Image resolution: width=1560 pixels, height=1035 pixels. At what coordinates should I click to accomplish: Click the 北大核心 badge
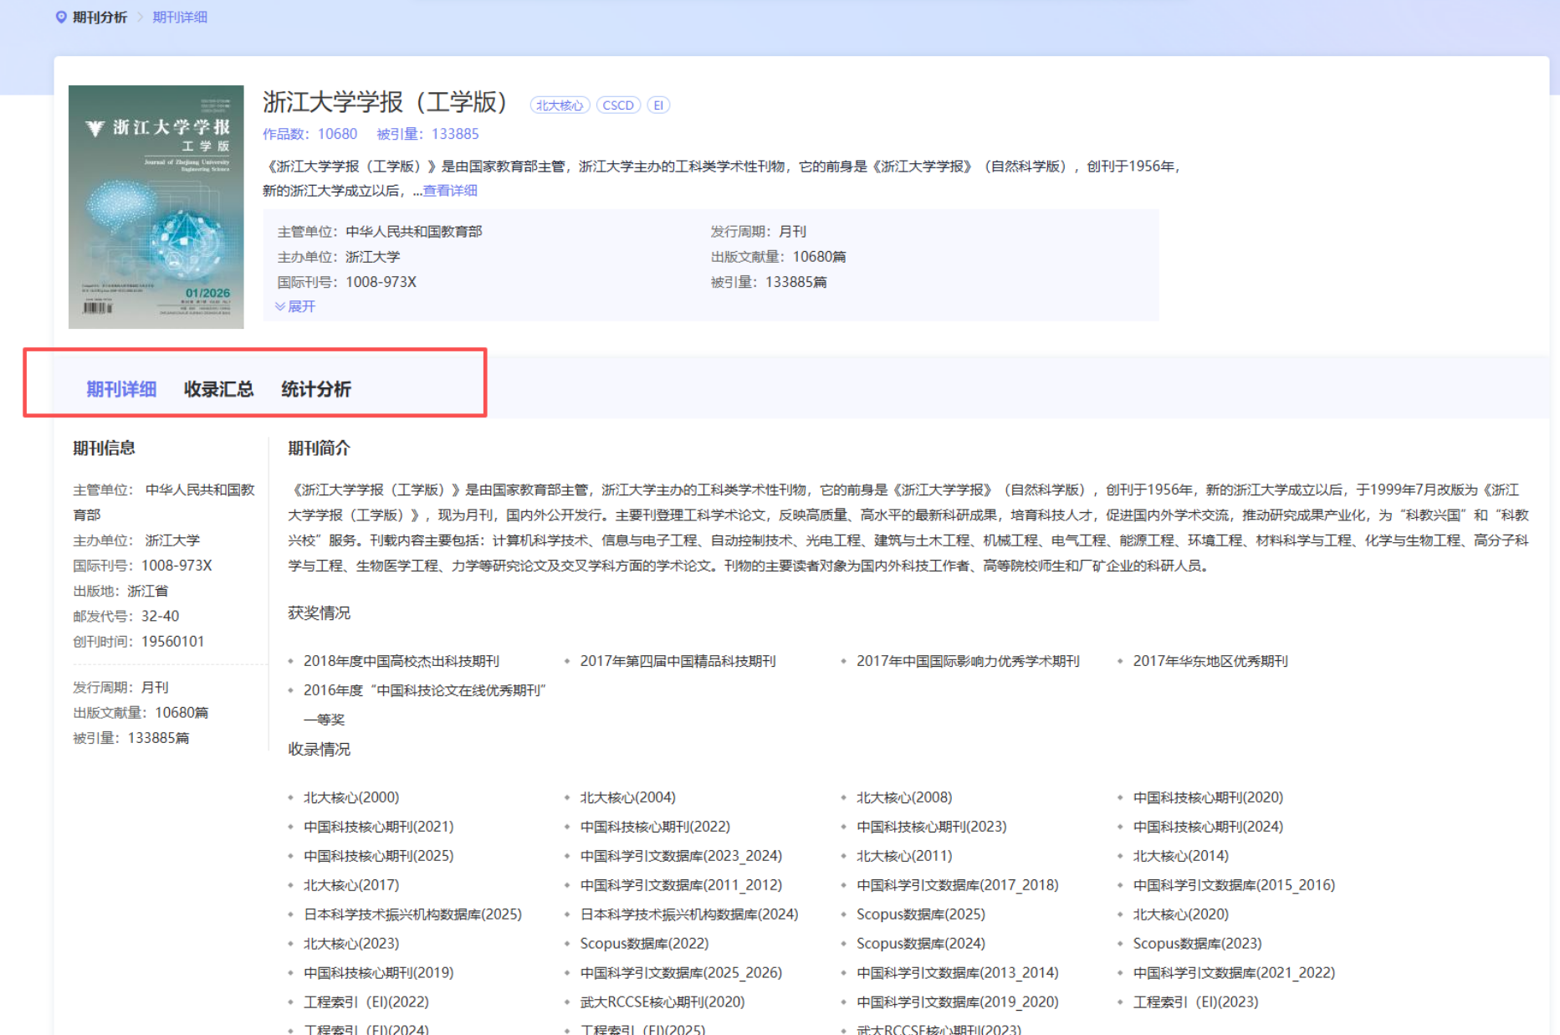click(x=560, y=105)
